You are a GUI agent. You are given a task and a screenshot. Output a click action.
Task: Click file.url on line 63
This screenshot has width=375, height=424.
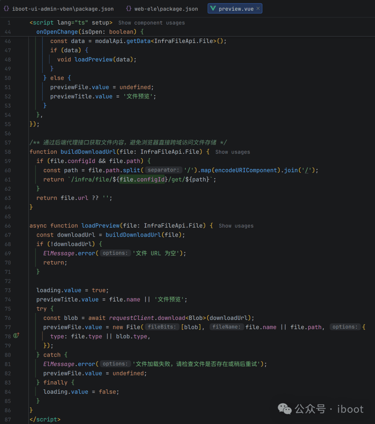pyautogui.click(x=74, y=198)
